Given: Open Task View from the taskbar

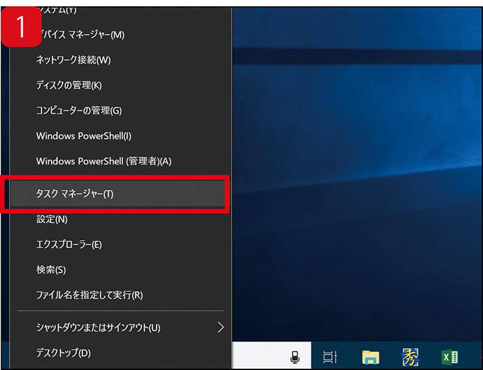Looking at the screenshot, I should click(x=330, y=357).
